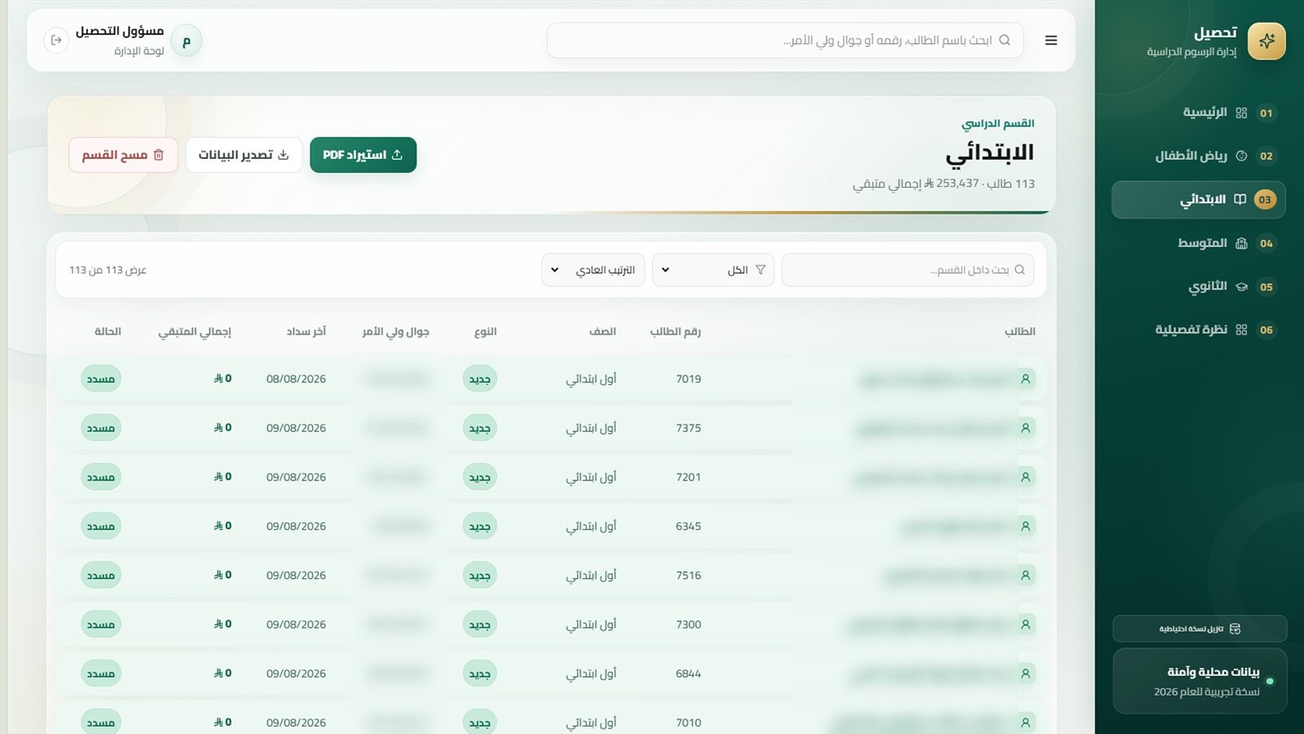Viewport: 1304px width, 734px height.
Task: Click the student icon in row 7375
Action: [x=1025, y=427]
